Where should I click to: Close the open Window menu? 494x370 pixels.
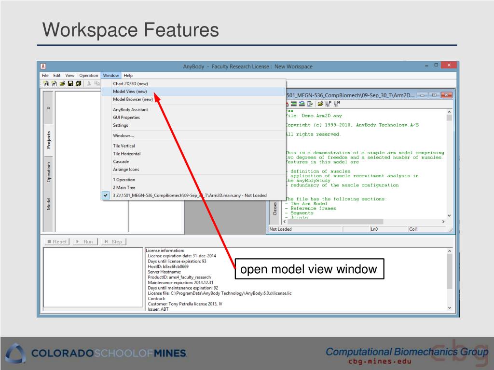(111, 76)
